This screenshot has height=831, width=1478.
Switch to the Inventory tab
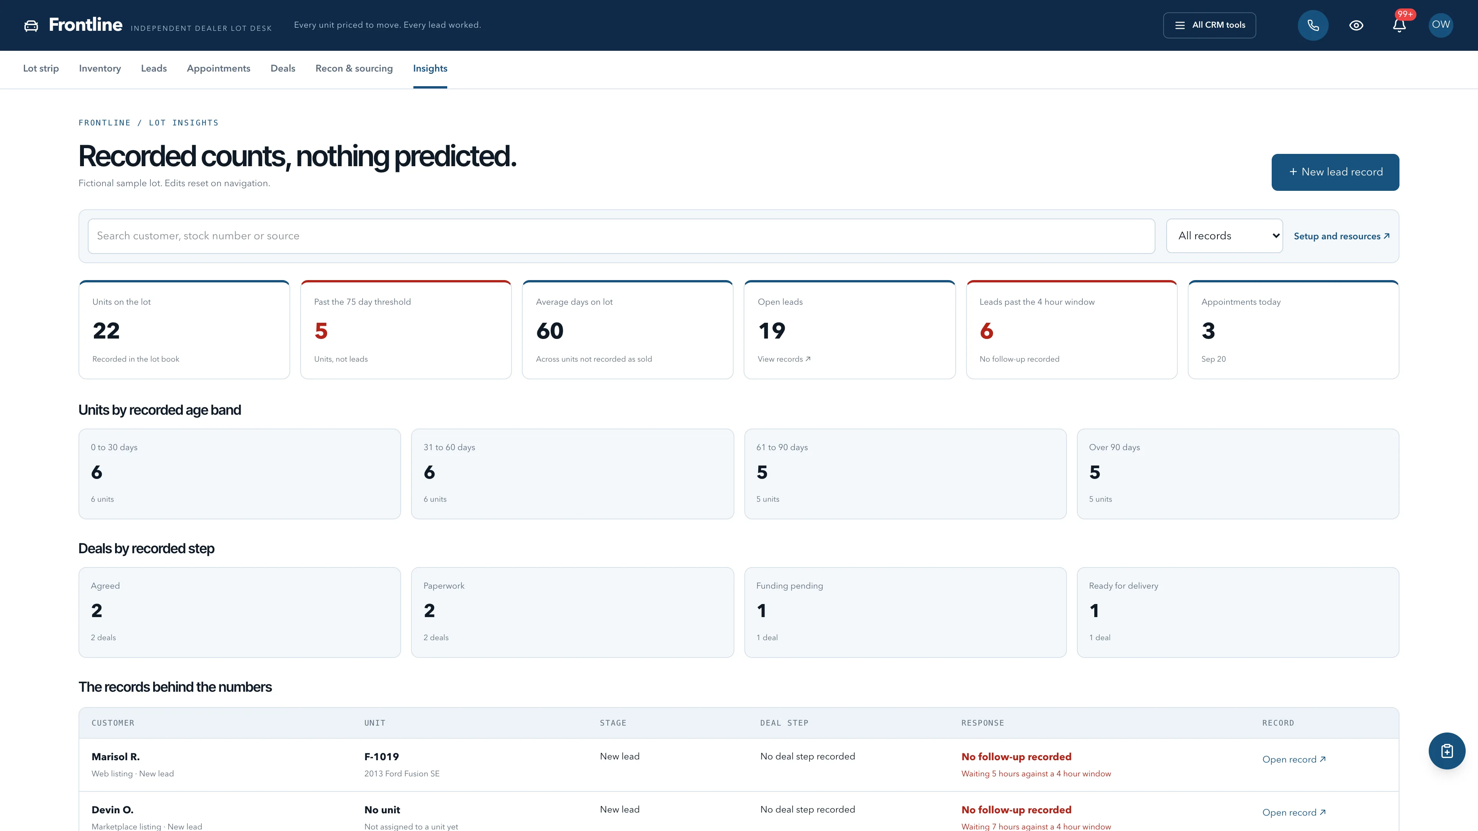point(100,68)
